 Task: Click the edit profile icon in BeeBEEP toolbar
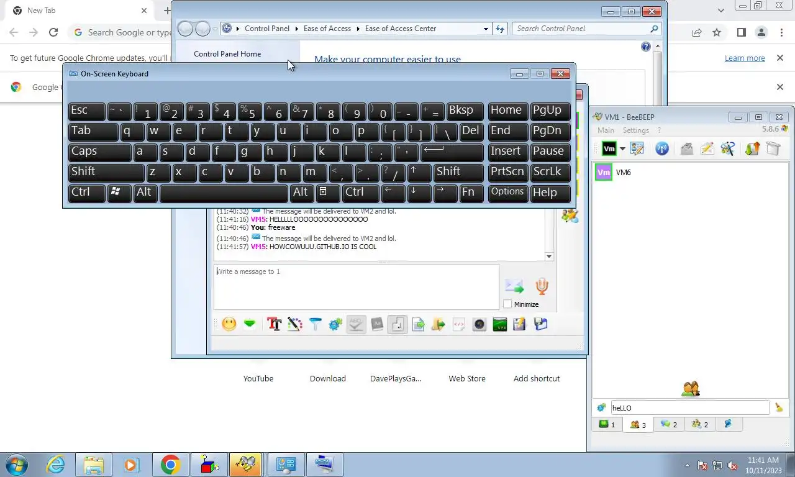pyautogui.click(x=637, y=148)
